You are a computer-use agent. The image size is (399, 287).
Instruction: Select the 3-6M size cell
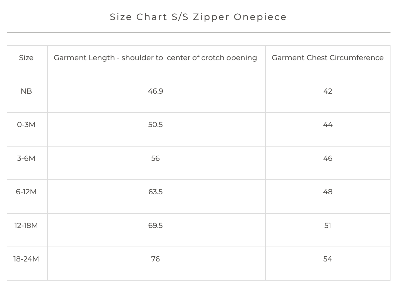[26, 158]
